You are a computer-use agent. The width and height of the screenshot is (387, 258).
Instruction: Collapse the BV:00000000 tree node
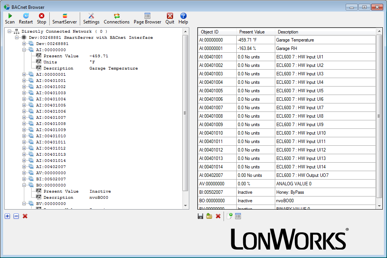pos(24,204)
